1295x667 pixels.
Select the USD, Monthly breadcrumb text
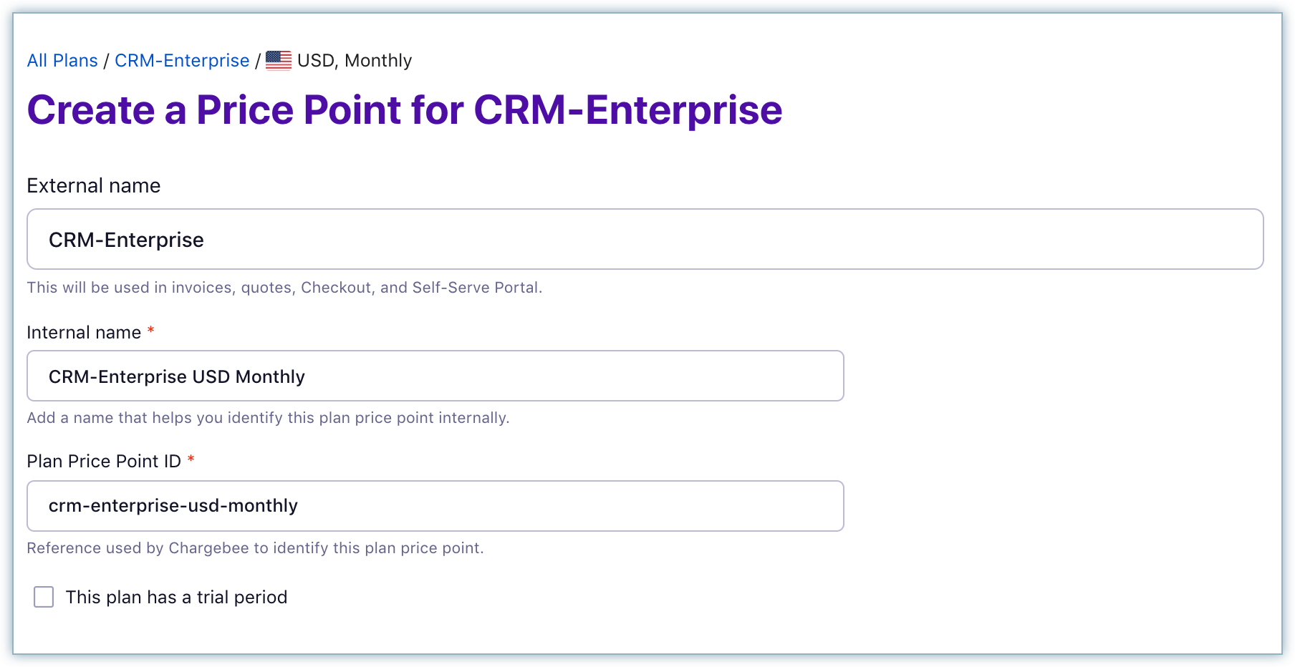[x=355, y=61]
